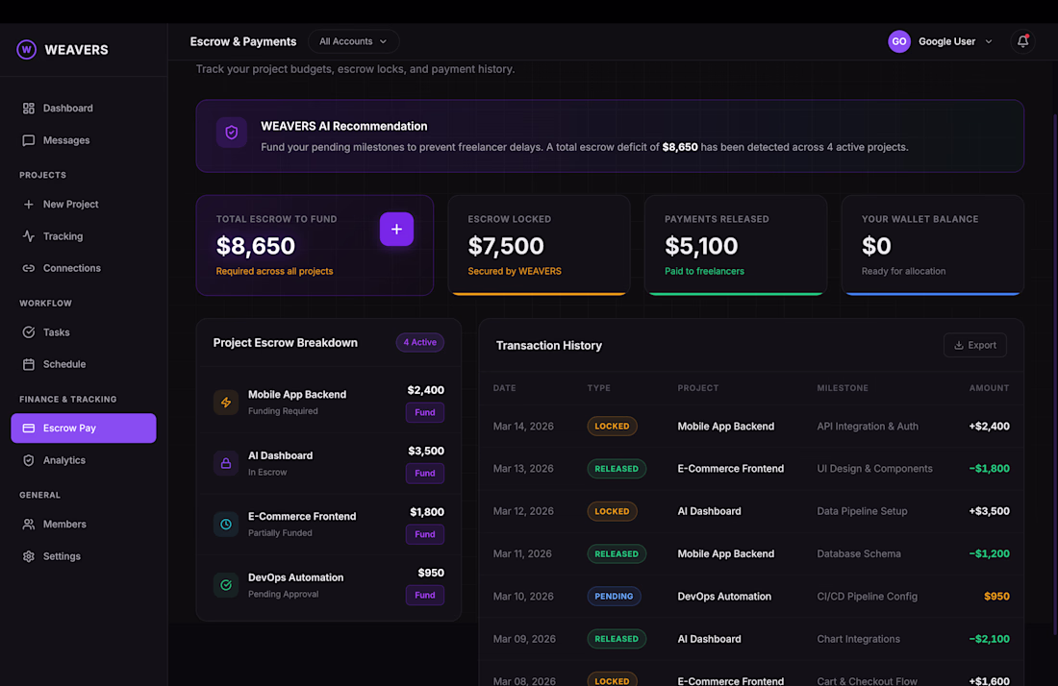The height and width of the screenshot is (686, 1058).
Task: Click the purple plus fund escrow icon
Action: [x=396, y=229]
